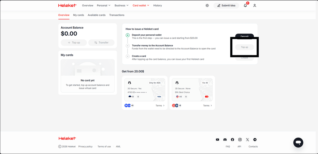Screen dimensions: 318x154
Task: Open the live chat widget
Action: coord(298,143)
